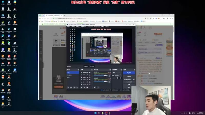
Task: Move scene down with Scenes down arrow
Action: (x=77, y=87)
